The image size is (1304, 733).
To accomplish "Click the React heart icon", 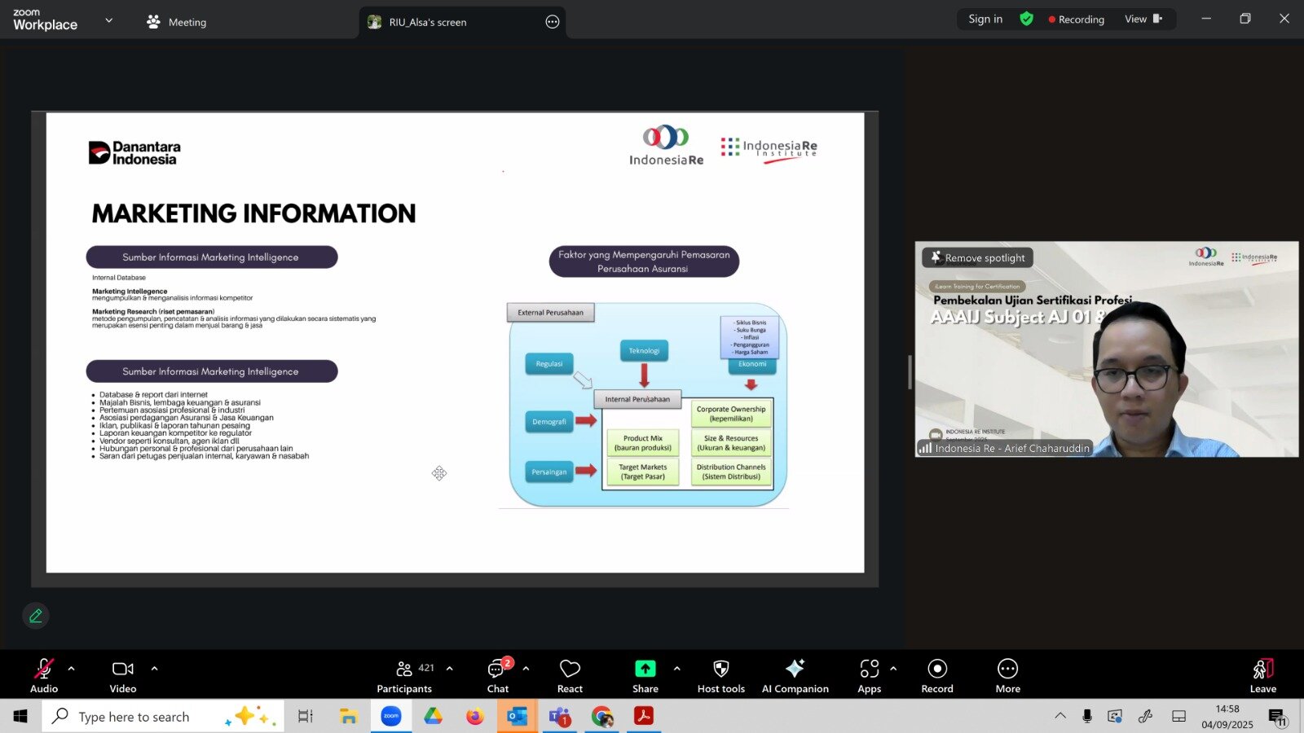I will pos(570,676).
